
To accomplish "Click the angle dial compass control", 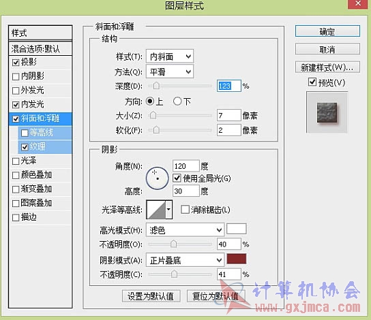I will click(158, 178).
